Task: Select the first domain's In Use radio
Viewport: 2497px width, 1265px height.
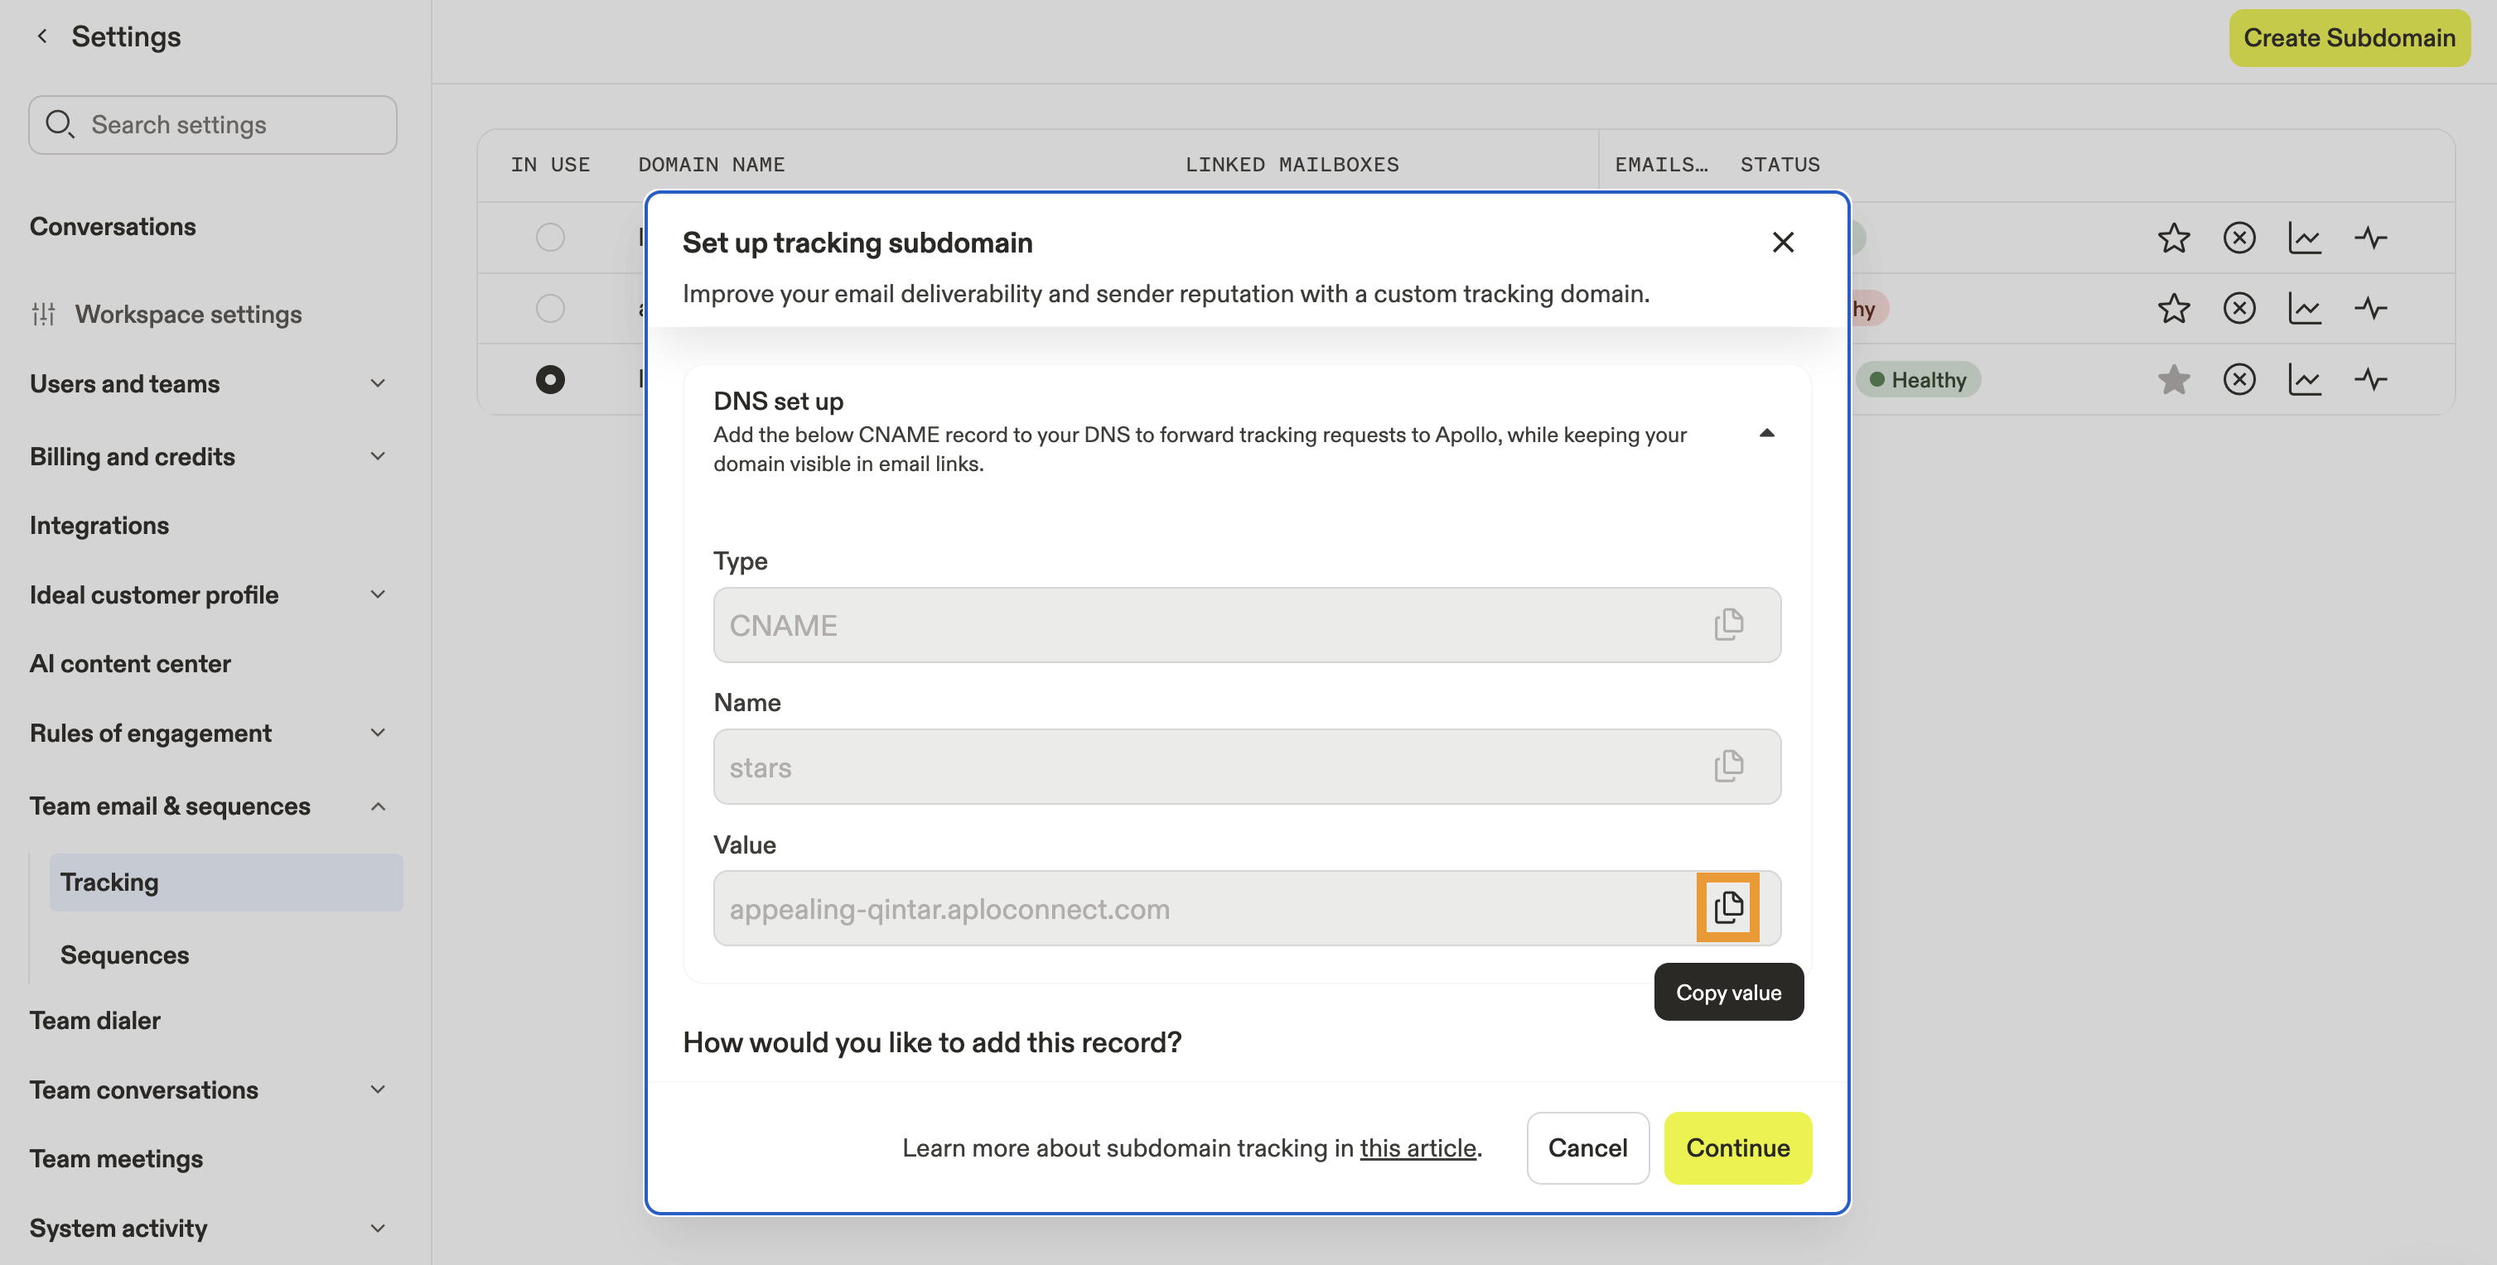Action: tap(549, 238)
